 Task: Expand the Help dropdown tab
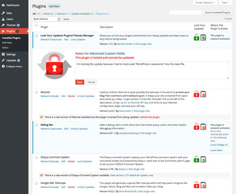[x=225, y=2]
